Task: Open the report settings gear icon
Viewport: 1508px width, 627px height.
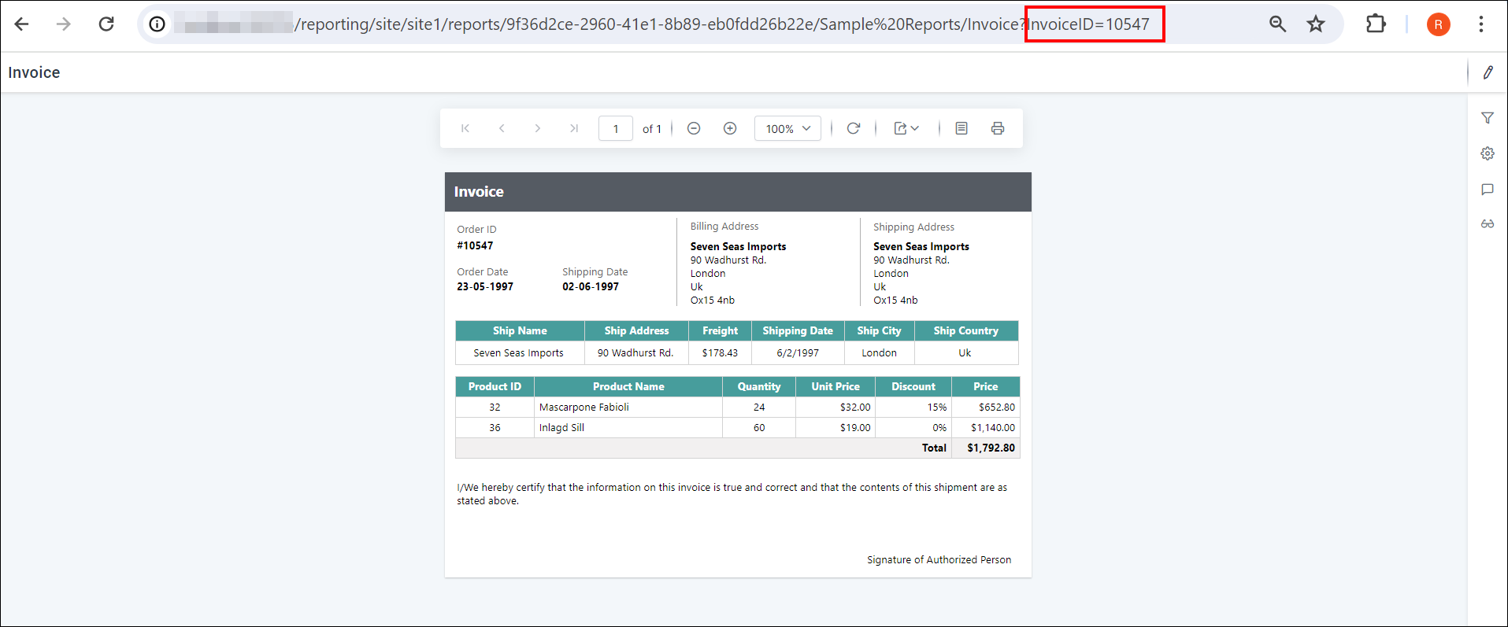Action: pos(1488,153)
